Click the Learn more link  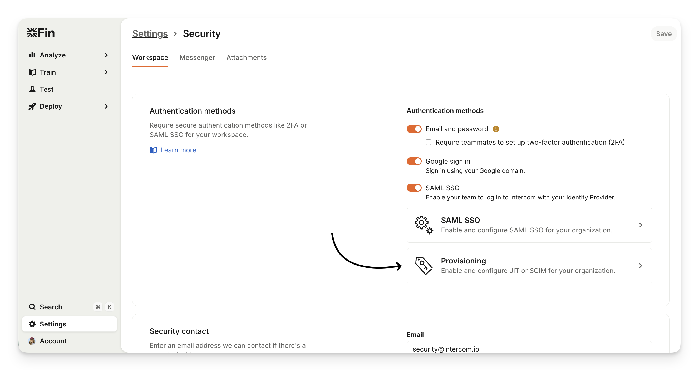178,150
